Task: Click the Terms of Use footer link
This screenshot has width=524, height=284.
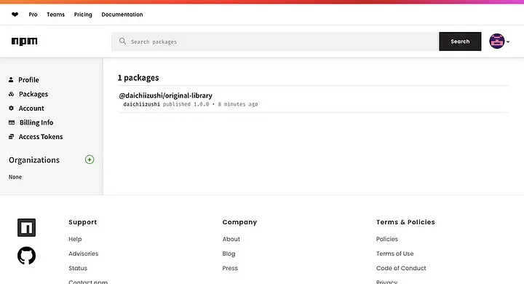Action: (x=394, y=253)
